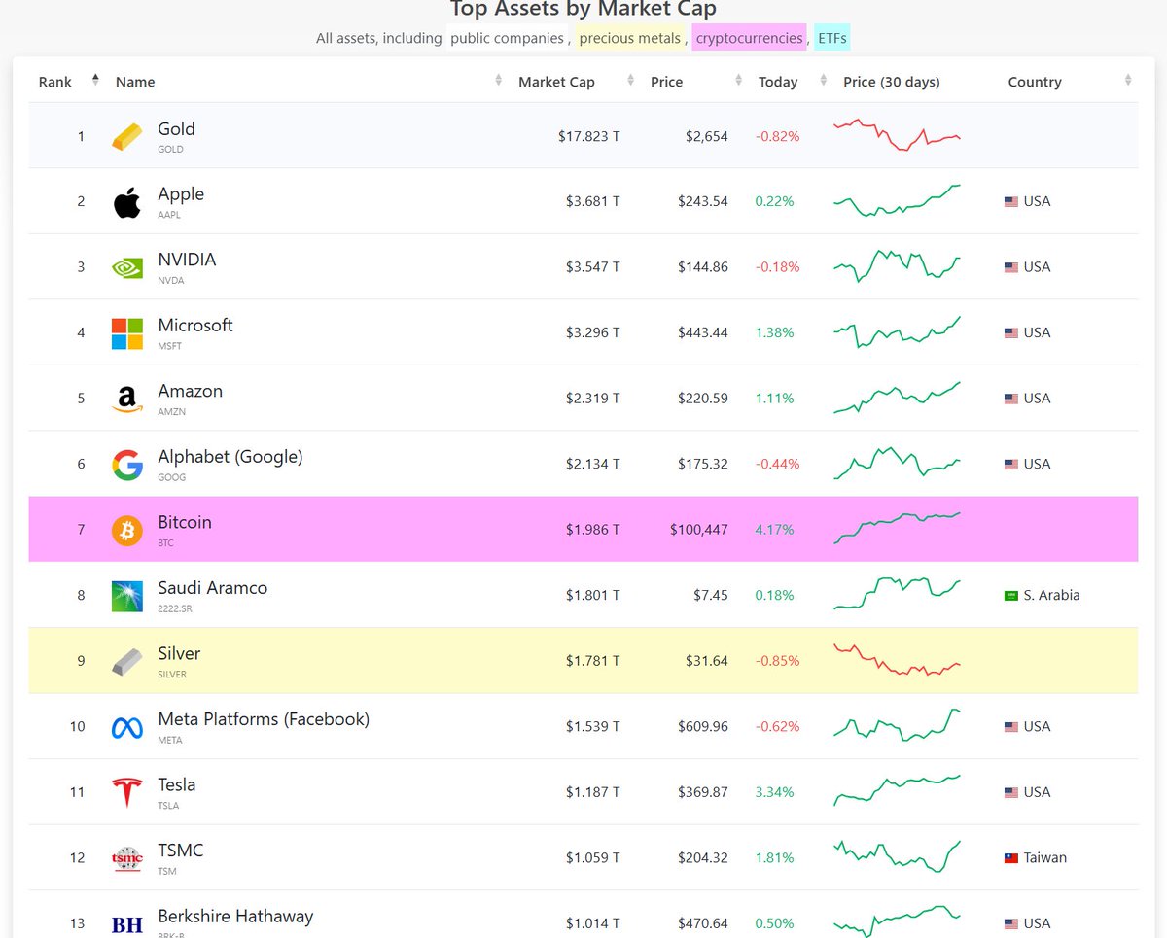Click the red Tesla logo
Image resolution: width=1167 pixels, height=938 pixels.
coord(126,792)
